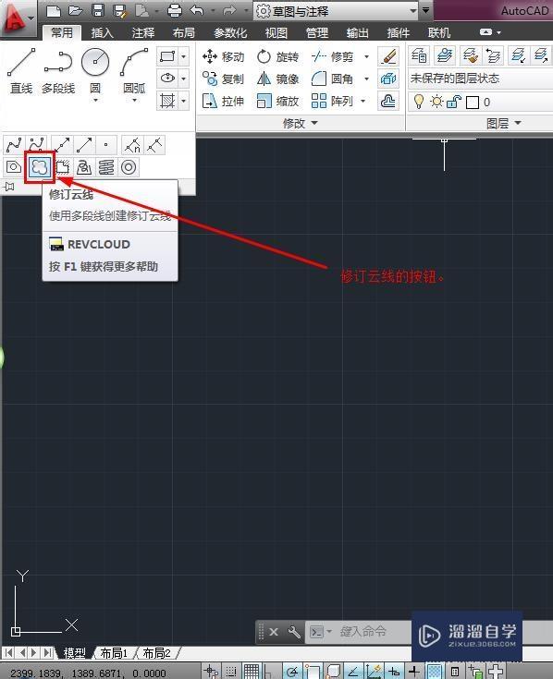This screenshot has width=553, height=679.
Task: Redo the last undone action
Action: click(229, 10)
